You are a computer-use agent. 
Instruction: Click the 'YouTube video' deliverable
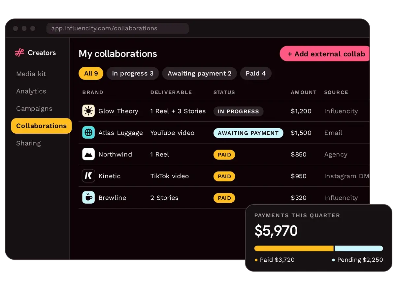(172, 133)
